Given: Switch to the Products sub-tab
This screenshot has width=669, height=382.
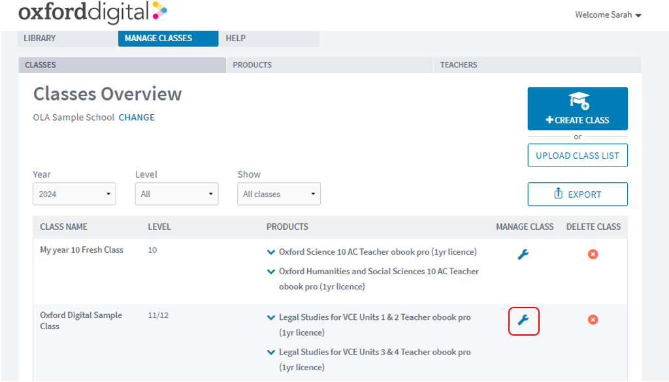Looking at the screenshot, I should tap(330, 65).
